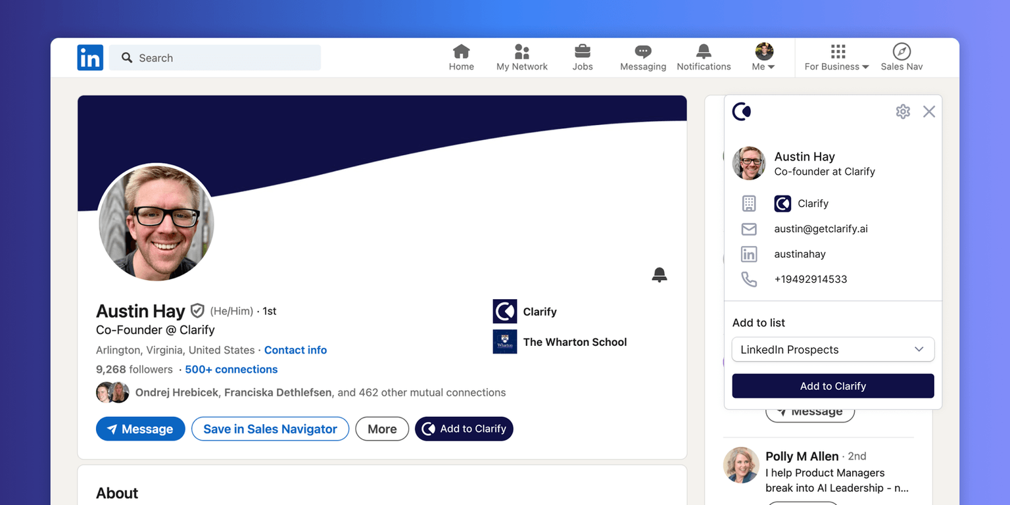Screen dimensions: 1010x505
Task: Click the company building icon
Action: point(749,204)
